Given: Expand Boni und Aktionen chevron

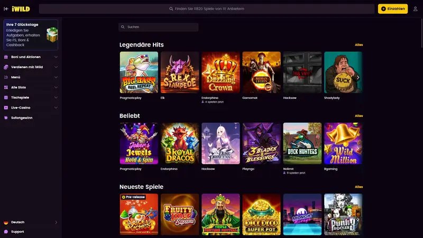Looking at the screenshot, I should [56, 57].
